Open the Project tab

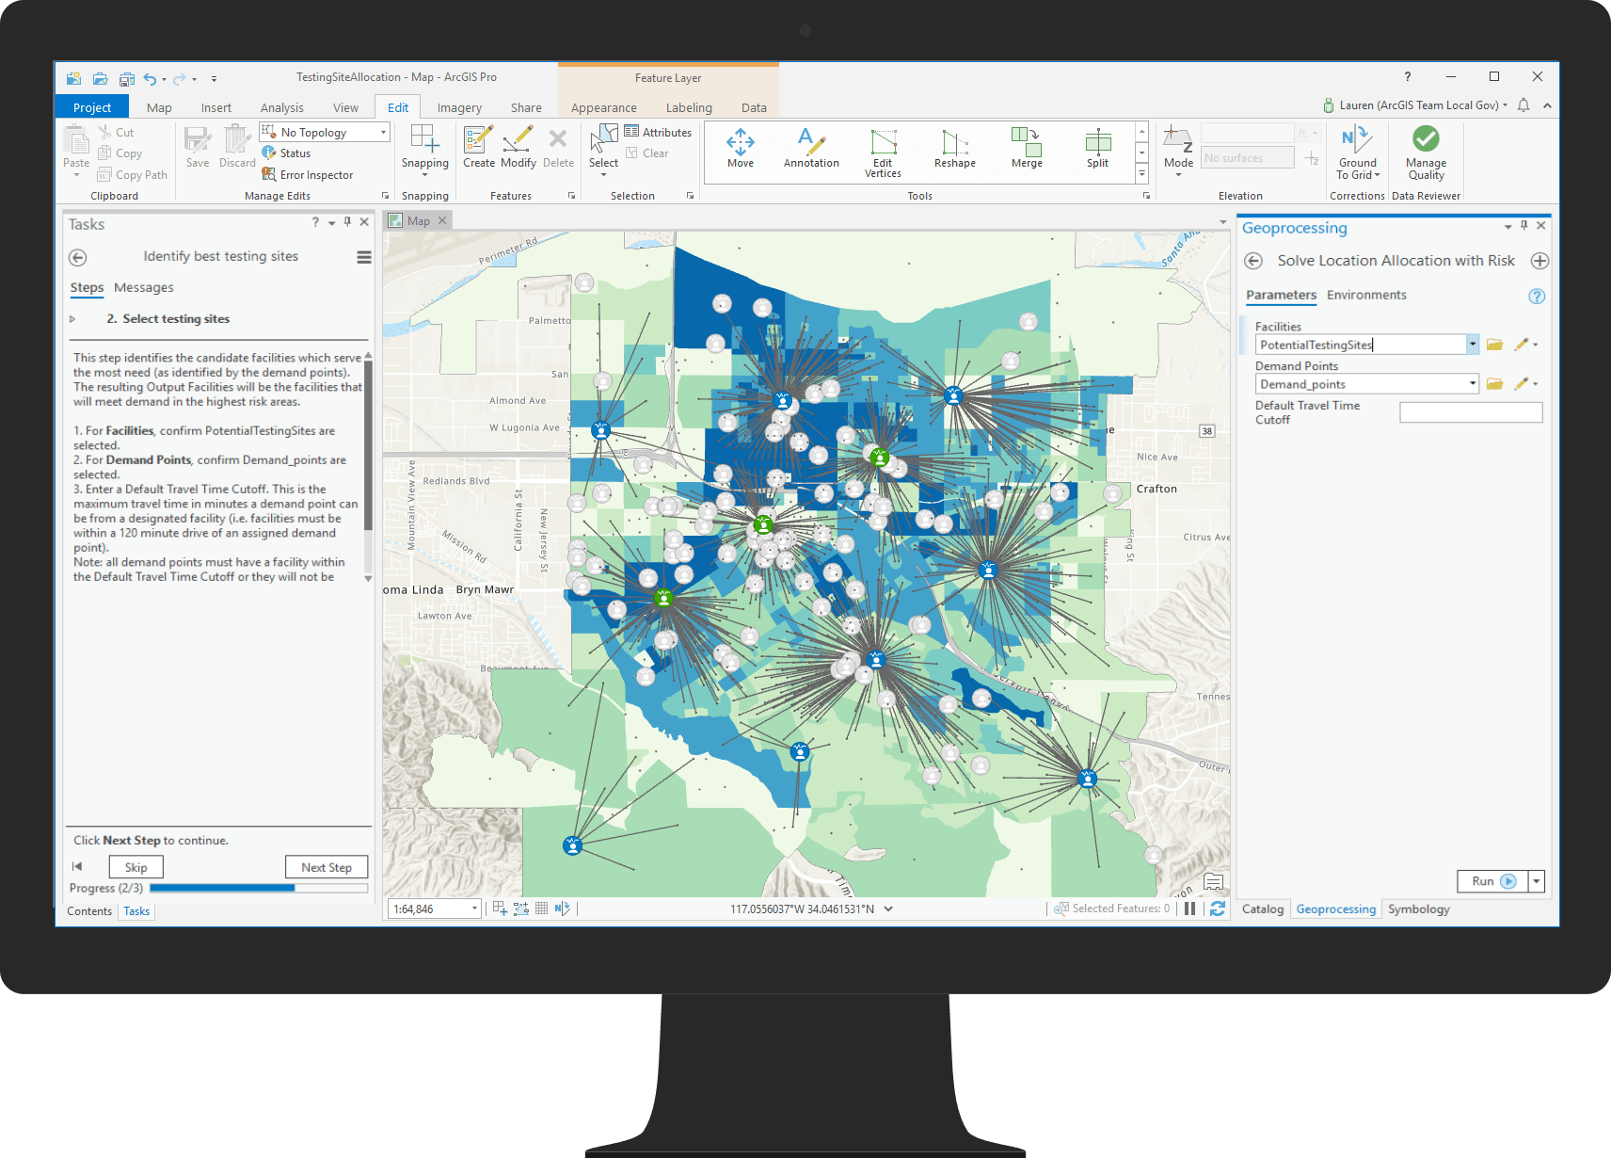tap(92, 108)
